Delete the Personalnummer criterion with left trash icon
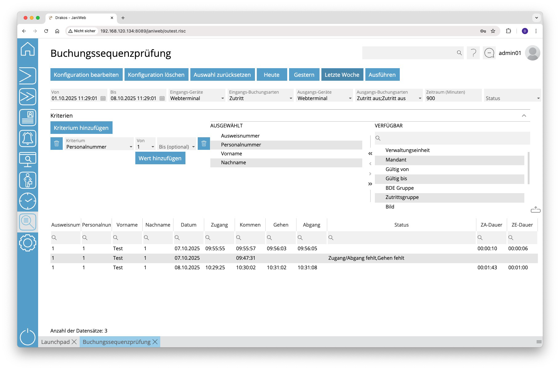This screenshot has height=370, width=560. (x=57, y=144)
